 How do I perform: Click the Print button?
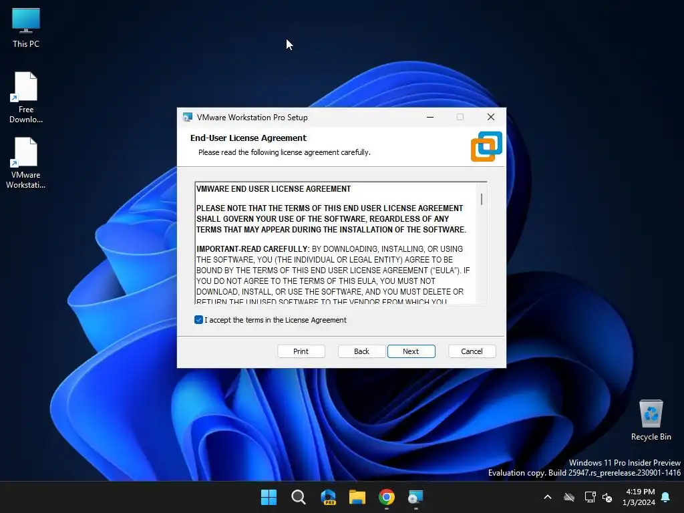301,351
